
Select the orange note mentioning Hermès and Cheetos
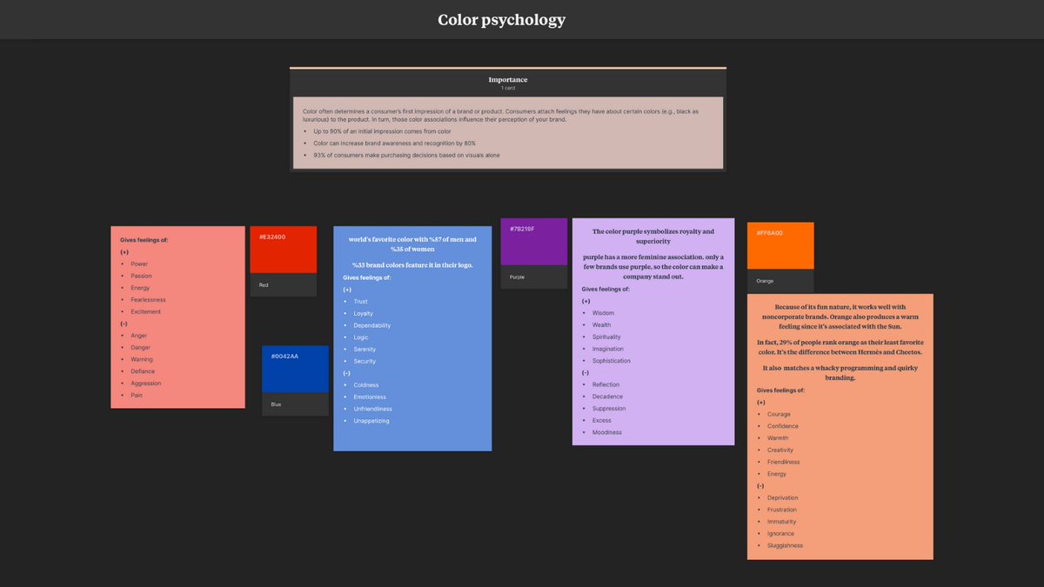tap(840, 426)
